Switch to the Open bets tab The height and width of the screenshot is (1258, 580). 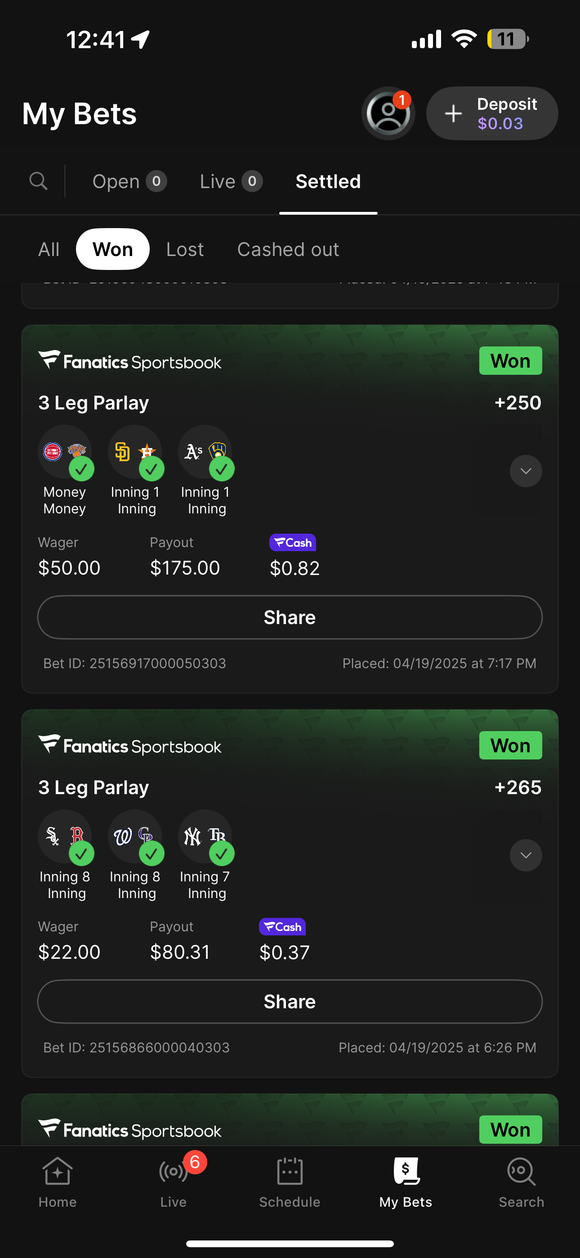click(x=129, y=182)
